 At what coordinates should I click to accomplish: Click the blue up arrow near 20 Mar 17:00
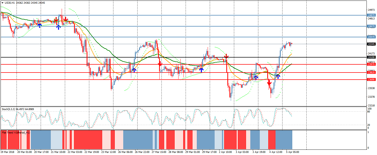39,25
